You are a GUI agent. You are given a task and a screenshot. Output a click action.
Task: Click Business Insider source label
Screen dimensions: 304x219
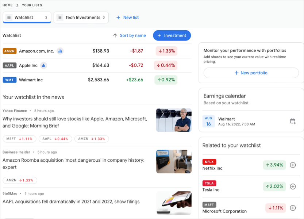tap(16, 152)
